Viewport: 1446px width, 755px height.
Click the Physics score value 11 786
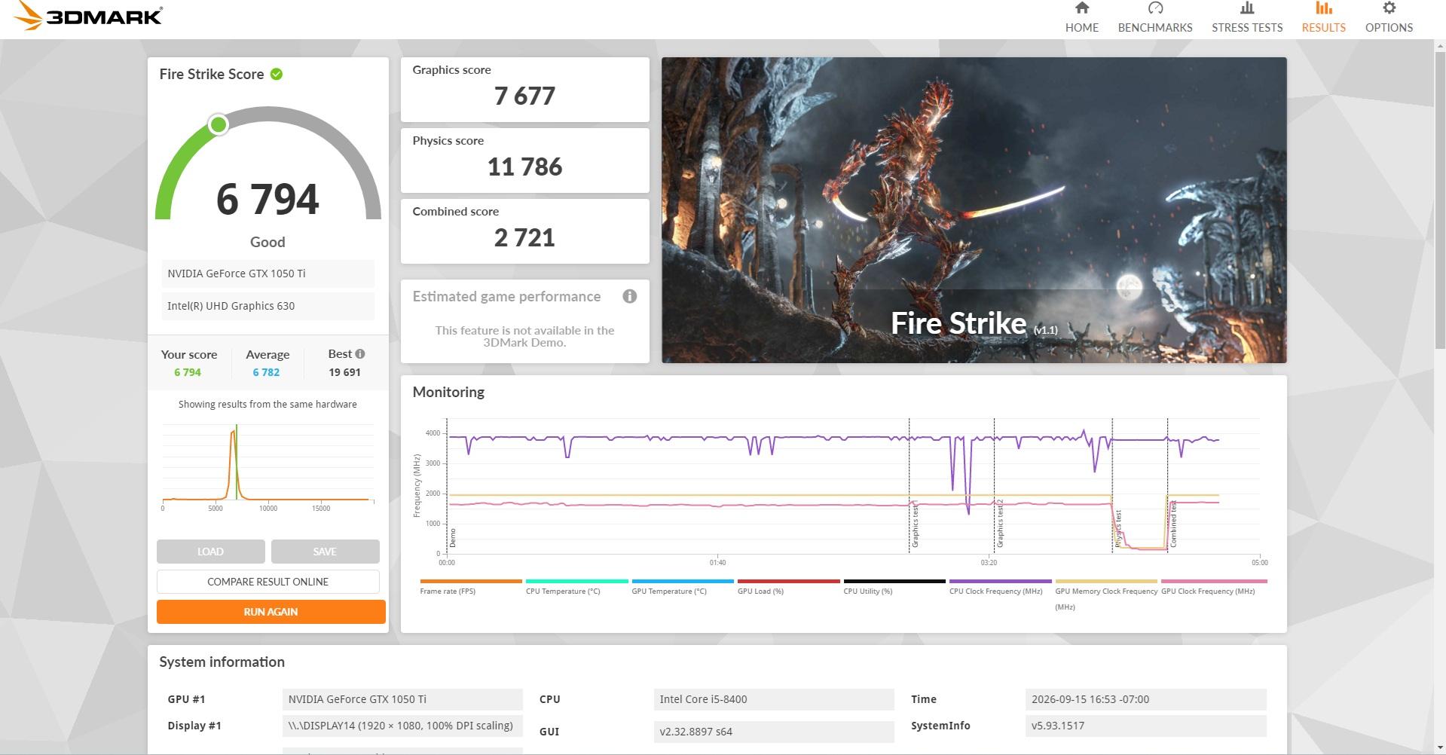pyautogui.click(x=524, y=167)
